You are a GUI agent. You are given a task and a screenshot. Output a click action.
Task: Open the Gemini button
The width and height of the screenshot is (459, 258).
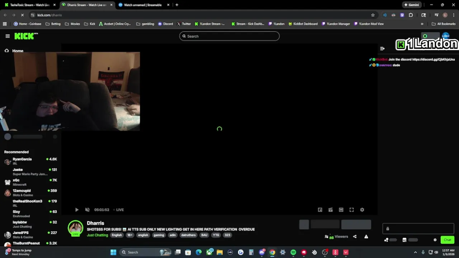click(x=411, y=5)
